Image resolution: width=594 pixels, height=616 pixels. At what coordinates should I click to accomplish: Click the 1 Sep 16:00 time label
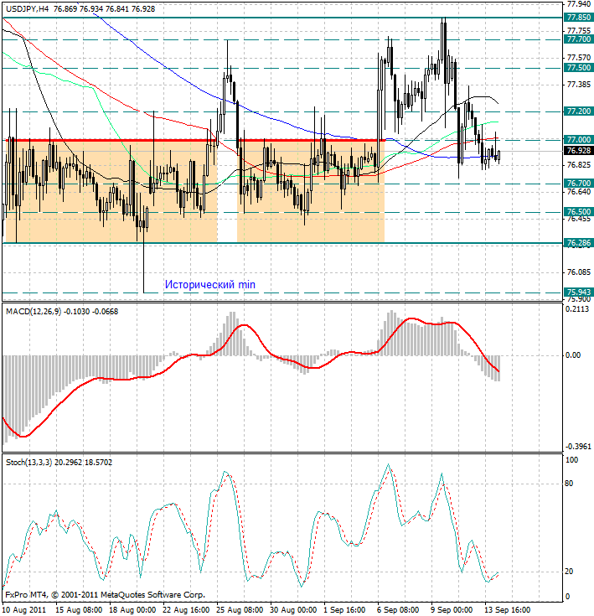point(344,610)
